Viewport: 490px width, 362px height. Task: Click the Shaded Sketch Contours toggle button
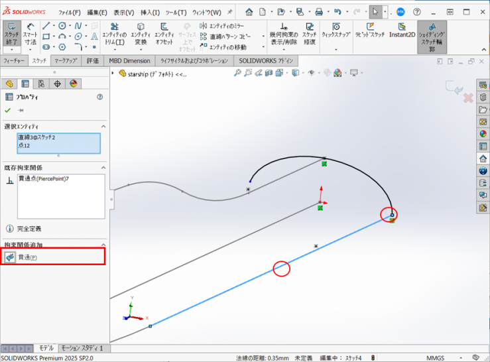point(432,37)
